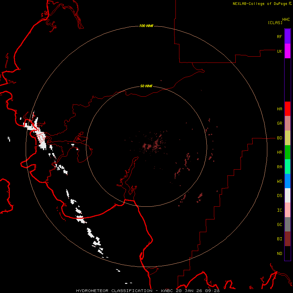This screenshot has height=293, width=293.
Task: Click the DS legend label
Action: click(279, 196)
